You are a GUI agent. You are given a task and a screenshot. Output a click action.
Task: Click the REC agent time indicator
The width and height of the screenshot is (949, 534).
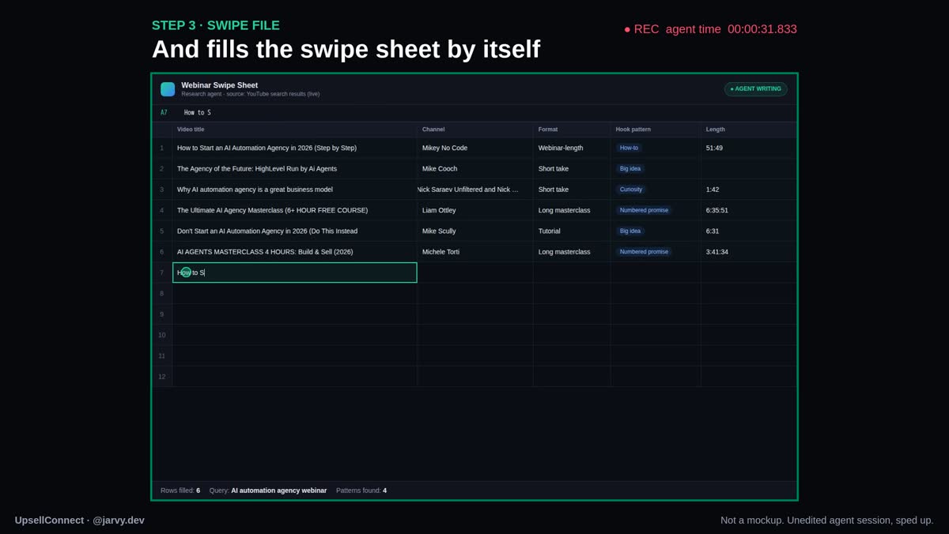click(711, 29)
